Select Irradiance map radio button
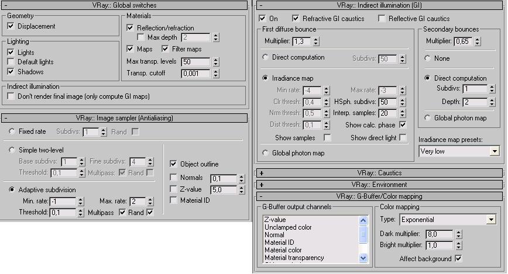The image size is (508, 274). point(265,78)
